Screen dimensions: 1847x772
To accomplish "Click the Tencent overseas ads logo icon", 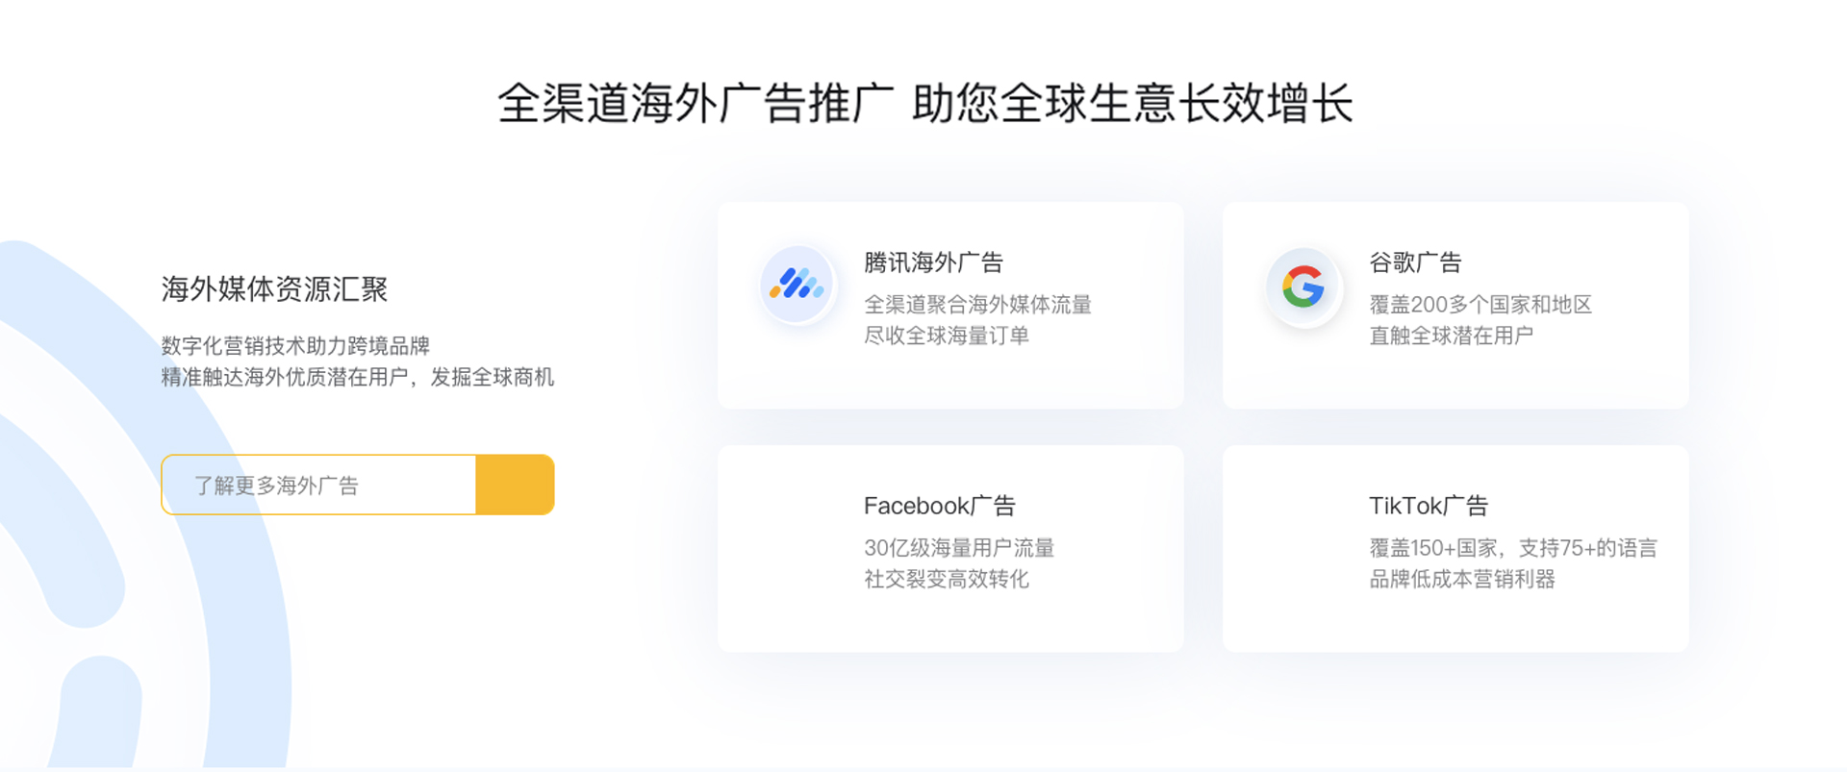I will [x=797, y=285].
